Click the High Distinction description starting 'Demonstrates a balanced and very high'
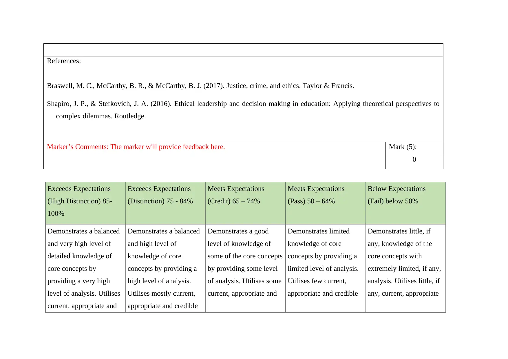This screenshot has width=508, height=359. 85,268
